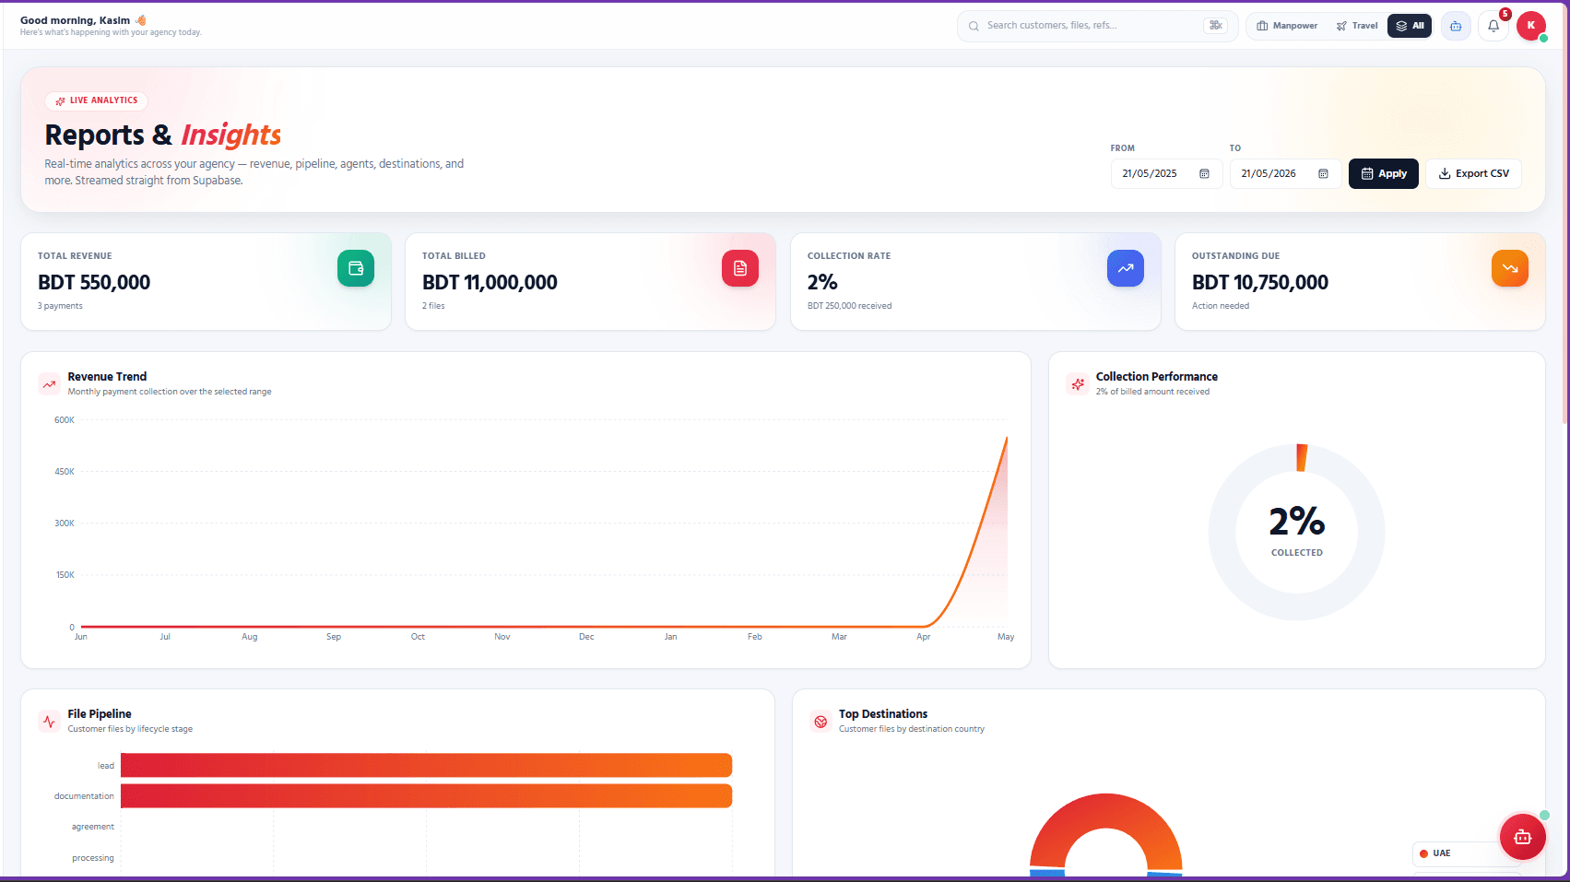Image resolution: width=1570 pixels, height=882 pixels.
Task: Click the Collection Performance sparkle icon
Action: tap(1078, 383)
